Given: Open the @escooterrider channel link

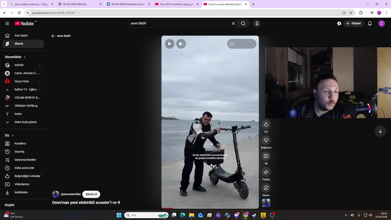Looking at the screenshot, I should point(71,194).
